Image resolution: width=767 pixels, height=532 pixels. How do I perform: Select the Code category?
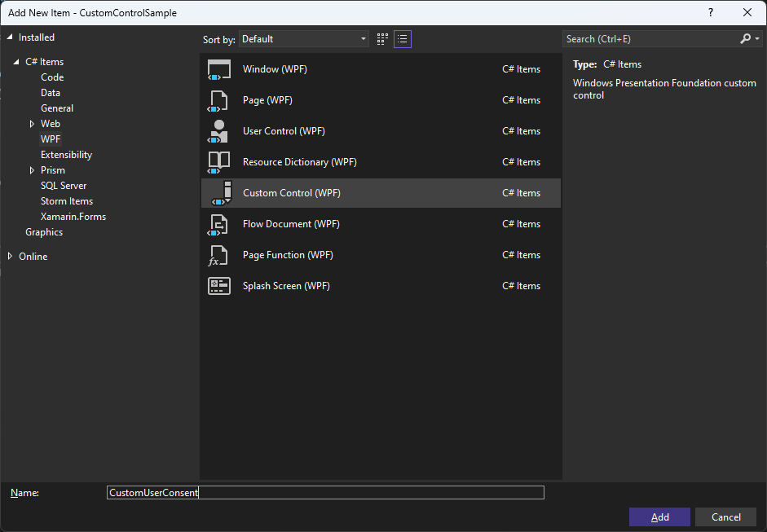tap(52, 77)
